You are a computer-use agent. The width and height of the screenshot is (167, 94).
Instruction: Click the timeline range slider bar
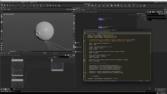(x=83, y=91)
